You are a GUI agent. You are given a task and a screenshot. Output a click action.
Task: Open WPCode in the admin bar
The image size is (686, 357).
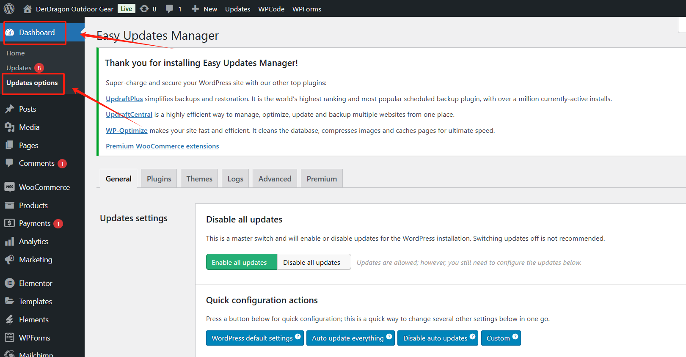tap(271, 9)
